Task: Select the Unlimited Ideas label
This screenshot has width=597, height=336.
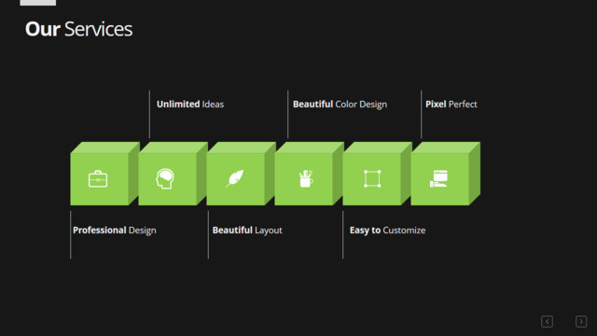Action: [x=190, y=104]
